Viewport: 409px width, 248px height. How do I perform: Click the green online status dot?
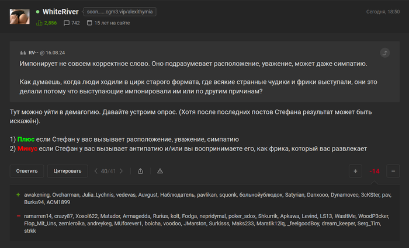click(x=38, y=12)
